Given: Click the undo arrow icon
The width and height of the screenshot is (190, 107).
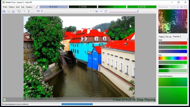Looking at the screenshot, I should tap(96, 11).
